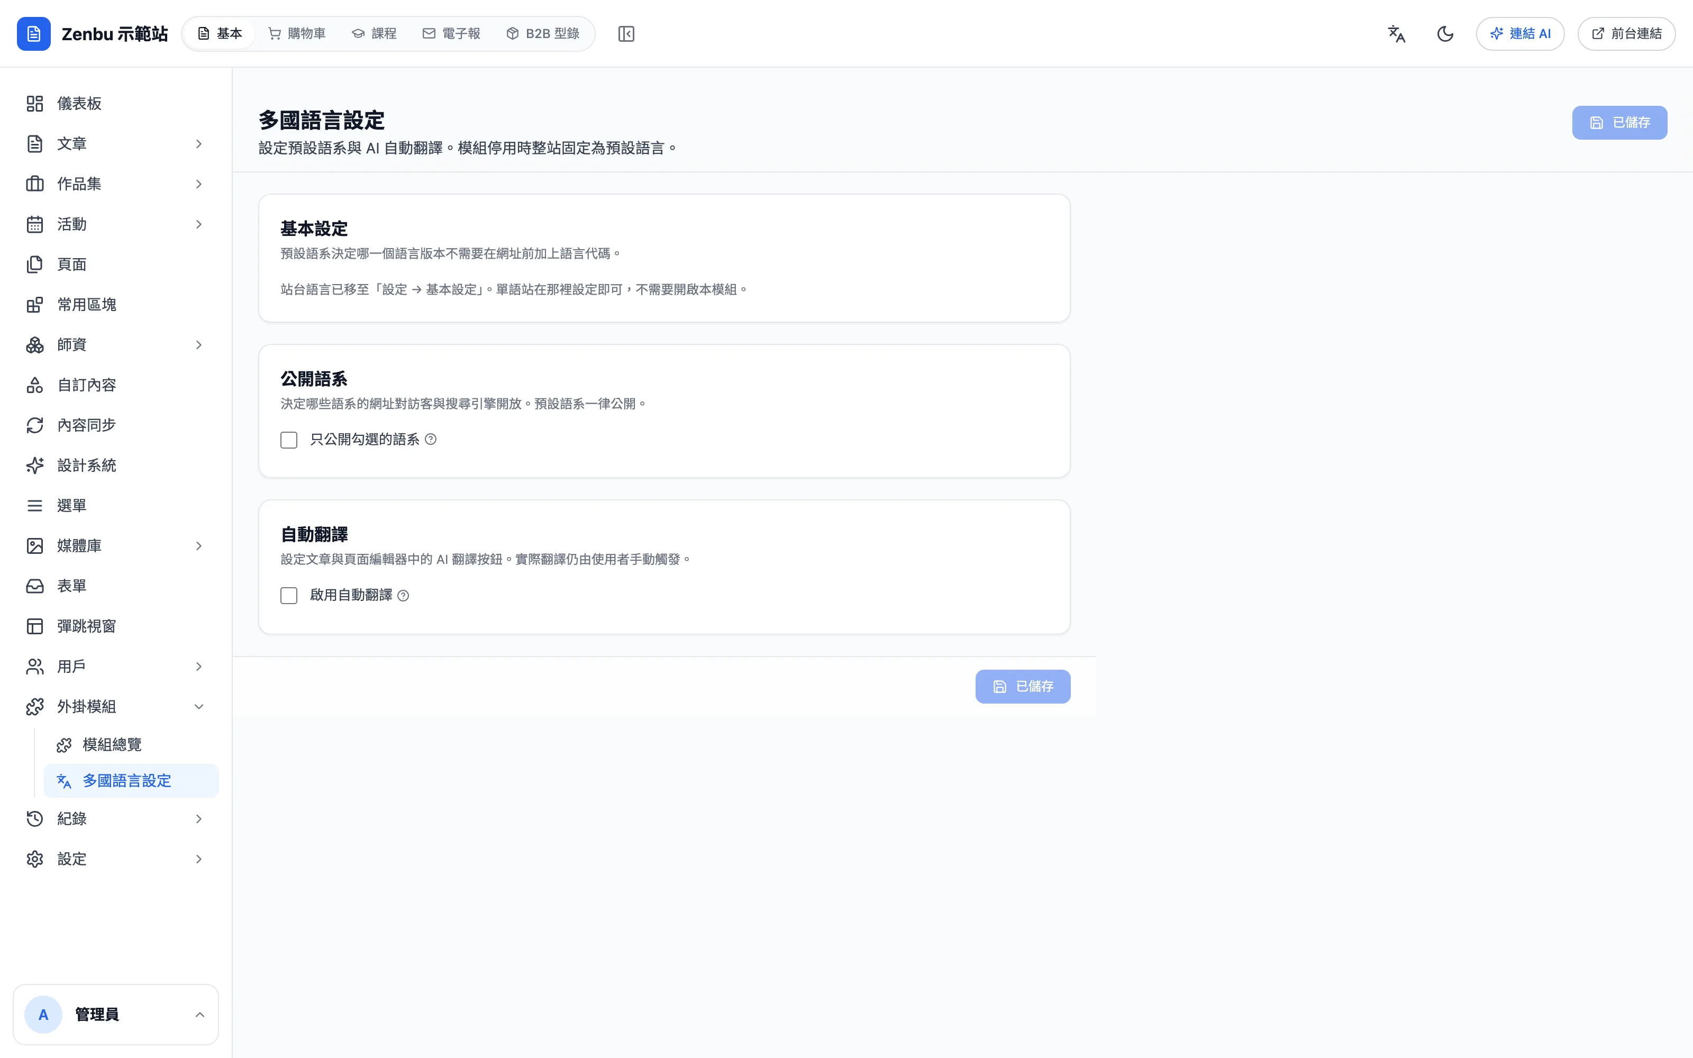Expand the 用戶 section chevron

point(199,667)
